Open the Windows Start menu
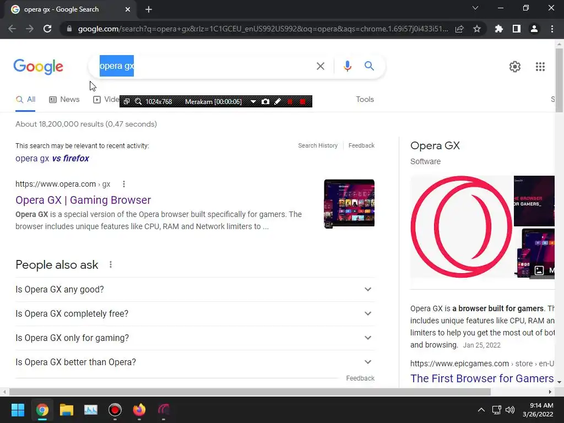This screenshot has height=423, width=564. tap(18, 410)
